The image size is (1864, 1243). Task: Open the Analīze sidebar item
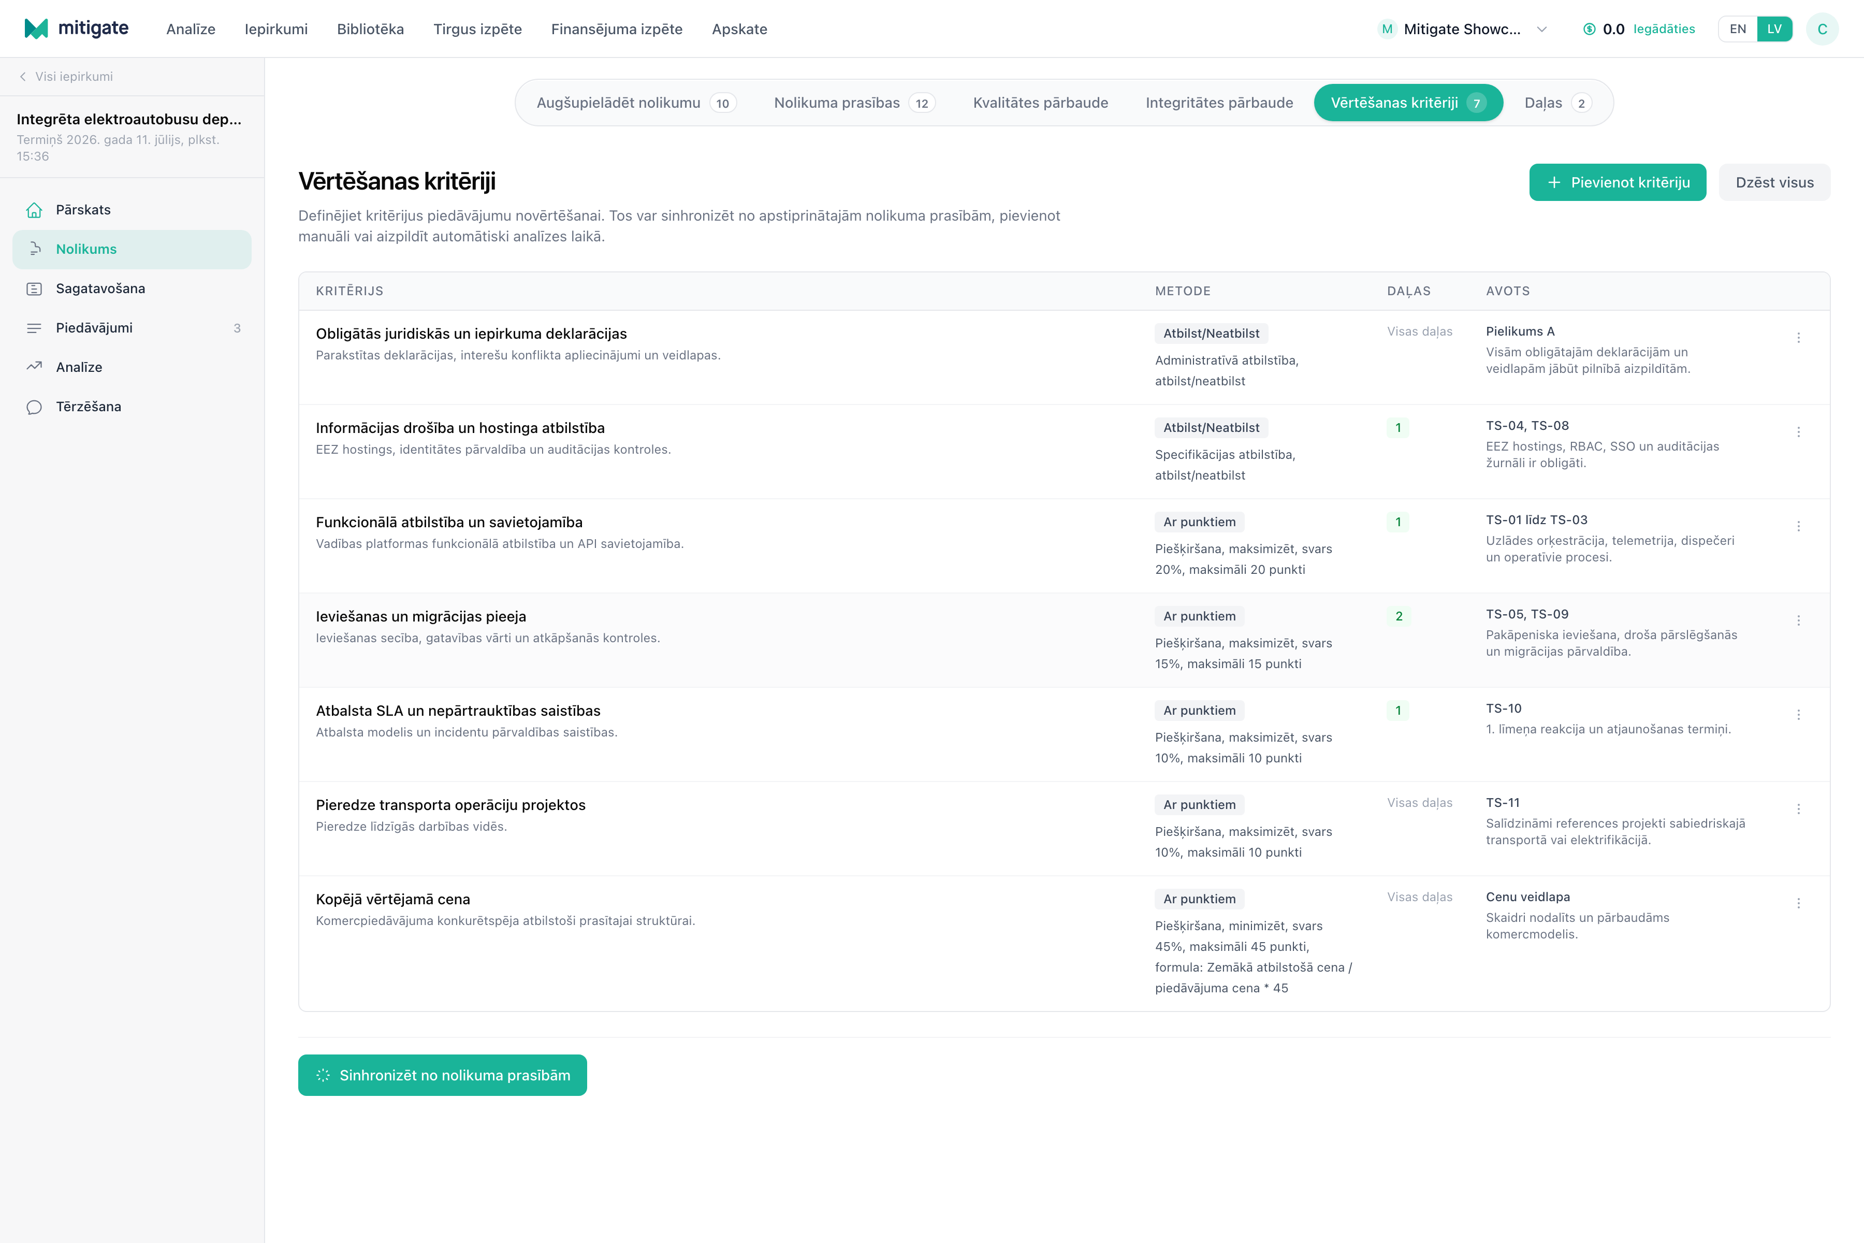132,367
